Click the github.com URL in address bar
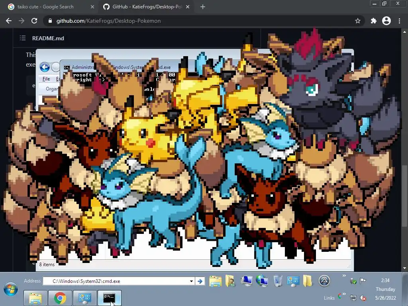This screenshot has height=306, width=408. (x=108, y=21)
